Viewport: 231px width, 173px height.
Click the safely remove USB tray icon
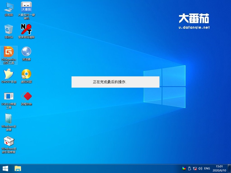click(190, 169)
